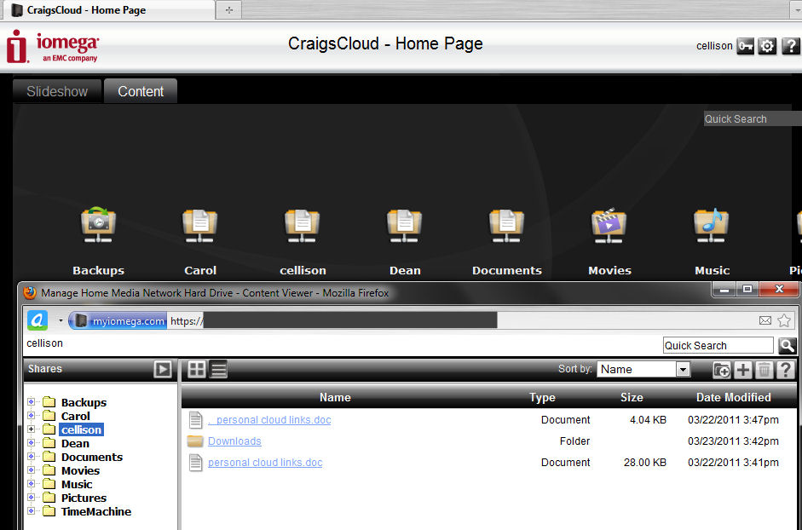This screenshot has width=802, height=530.
Task: Click the help question mark in header
Action: pos(790,46)
